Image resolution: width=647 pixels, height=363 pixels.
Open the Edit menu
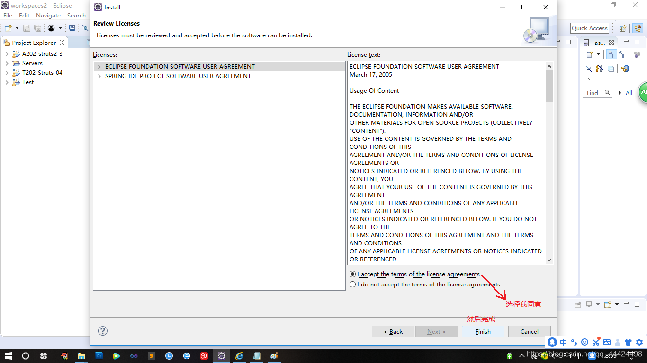24,16
